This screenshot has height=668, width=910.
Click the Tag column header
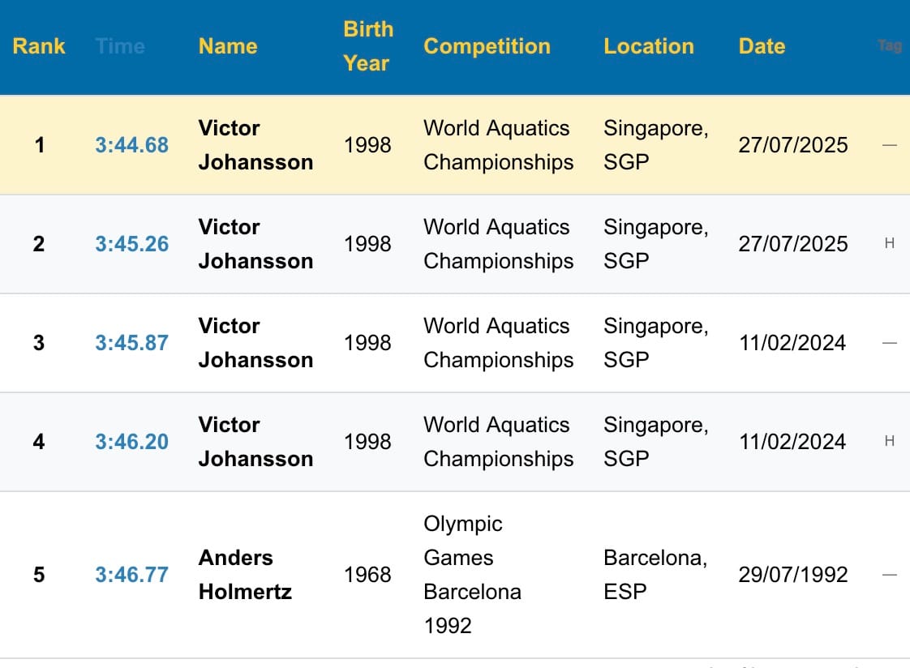pyautogui.click(x=890, y=46)
